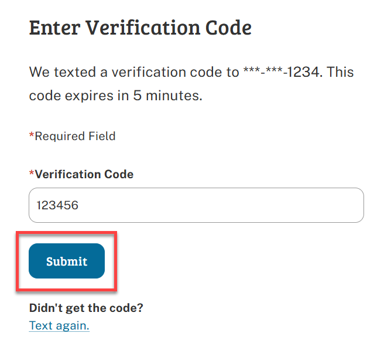
Task: Click the "Text again." link
Action: click(x=59, y=325)
